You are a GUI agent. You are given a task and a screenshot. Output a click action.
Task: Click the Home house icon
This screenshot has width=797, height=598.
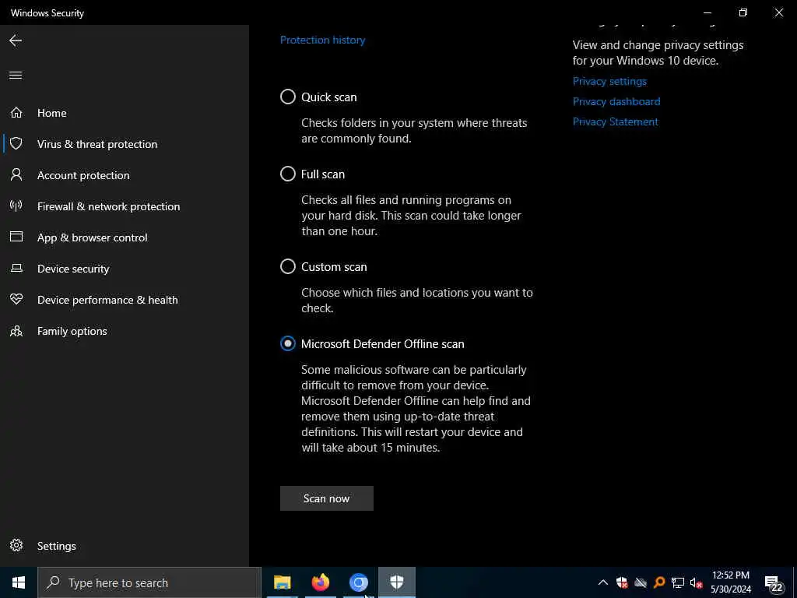pos(16,112)
